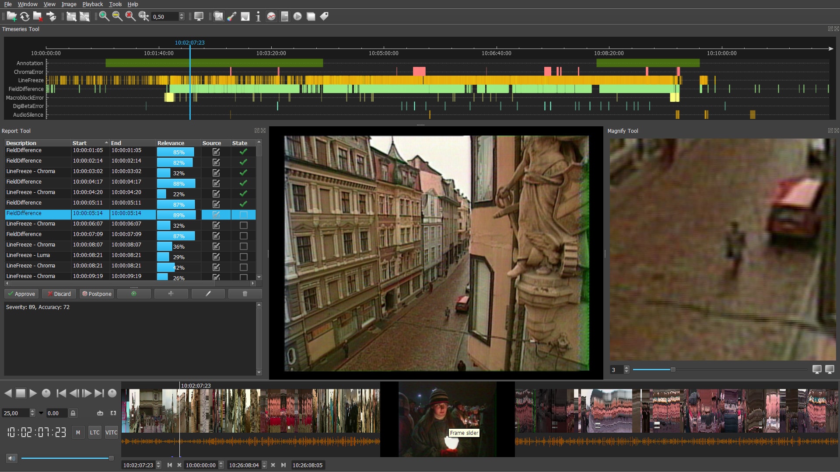Open a new file with folder-plus icon

11,17
